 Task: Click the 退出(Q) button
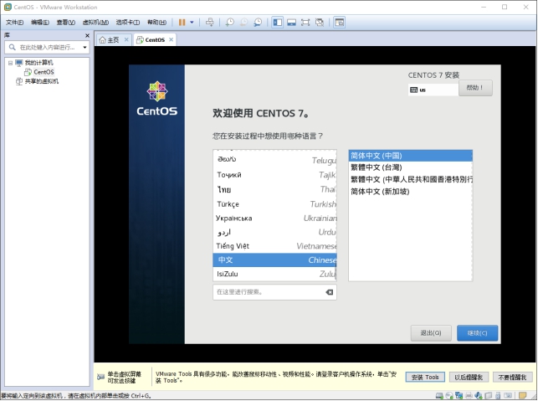pos(431,332)
